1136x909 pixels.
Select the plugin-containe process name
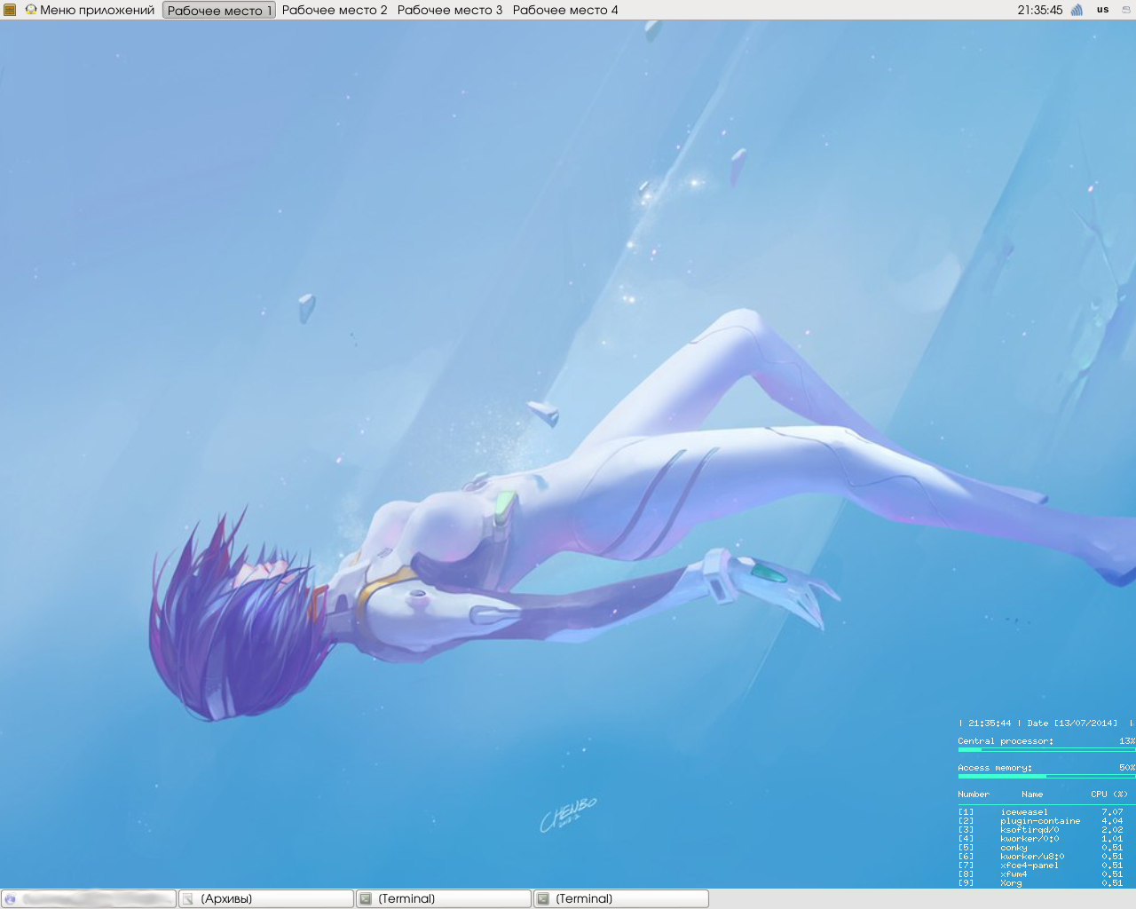[x=1040, y=821]
